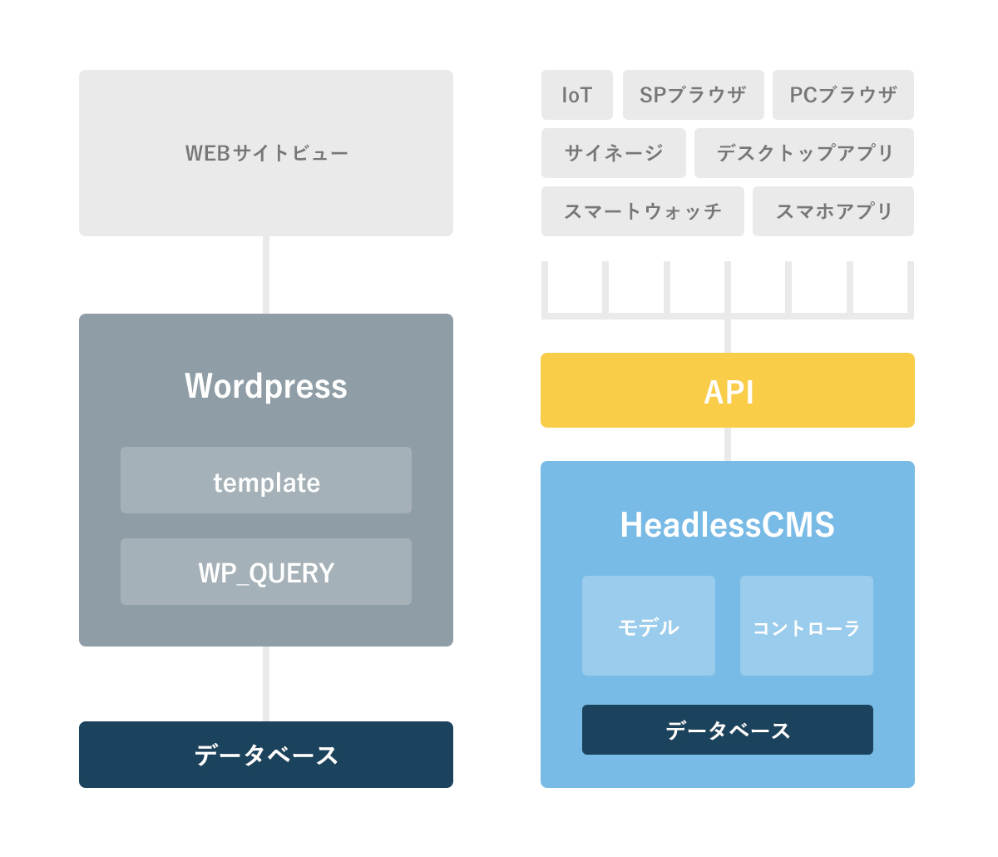The image size is (998, 857).
Task: Click the WEBサイトビュー box
Action: coord(266,153)
